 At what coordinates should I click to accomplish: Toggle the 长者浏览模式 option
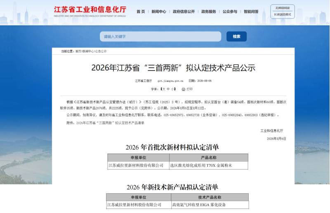click(x=283, y=14)
